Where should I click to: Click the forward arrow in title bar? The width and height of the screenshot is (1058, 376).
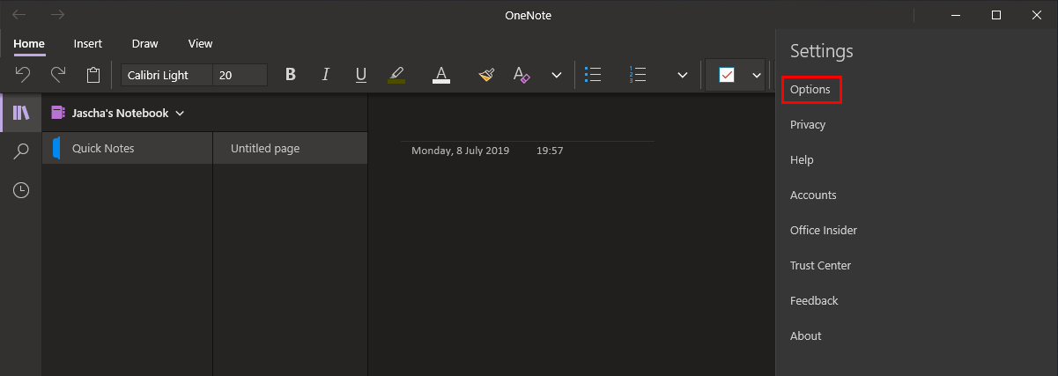coord(58,15)
